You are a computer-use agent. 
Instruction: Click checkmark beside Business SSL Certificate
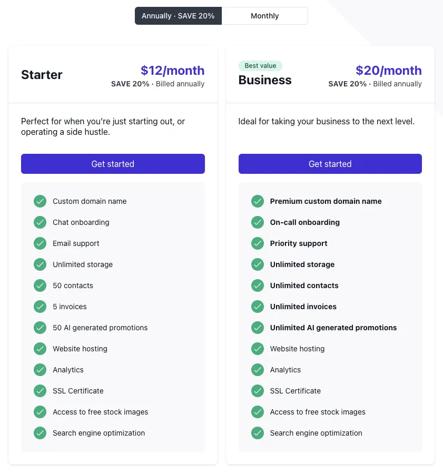point(258,391)
